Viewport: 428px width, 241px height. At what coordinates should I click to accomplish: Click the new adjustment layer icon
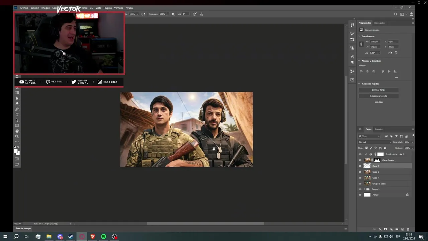pos(391,229)
